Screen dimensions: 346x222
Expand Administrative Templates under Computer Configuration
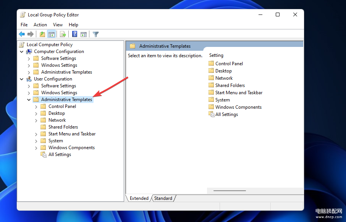29,72
